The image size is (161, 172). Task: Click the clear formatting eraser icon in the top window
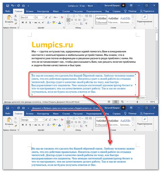coord(62,17)
